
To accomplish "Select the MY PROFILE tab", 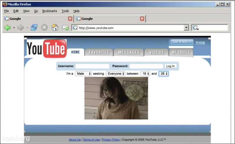I will (x=181, y=52).
